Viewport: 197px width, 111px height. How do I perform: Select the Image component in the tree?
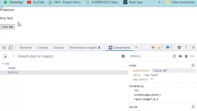point(12,68)
